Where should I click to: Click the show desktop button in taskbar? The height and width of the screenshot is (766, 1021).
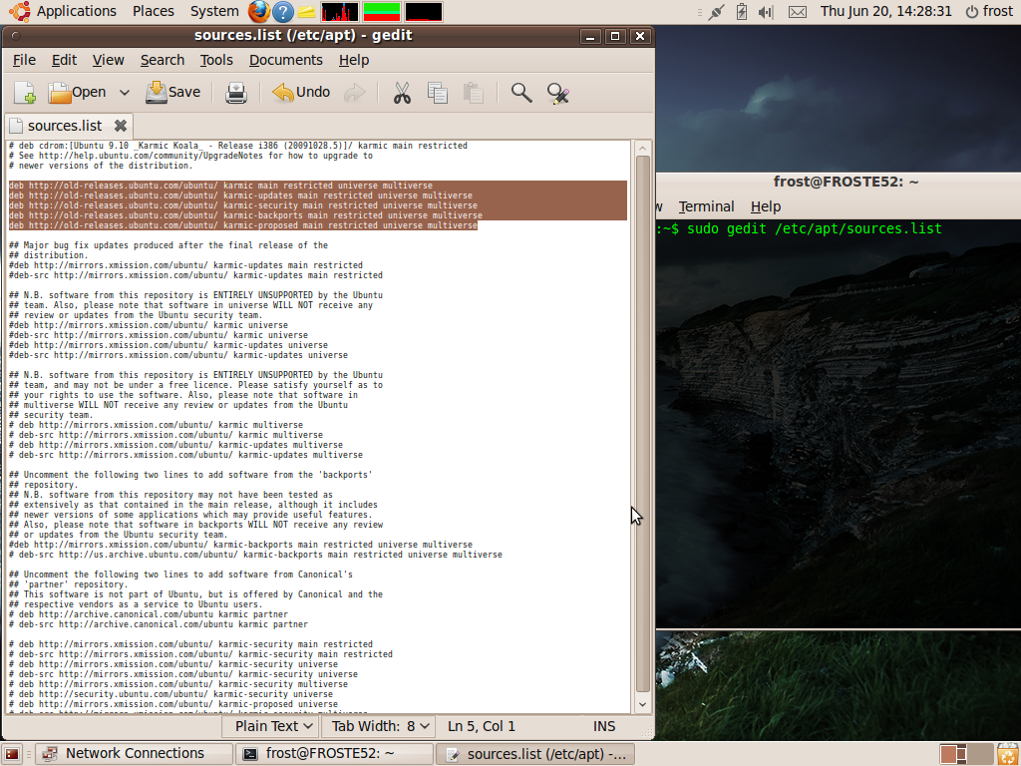(12, 754)
